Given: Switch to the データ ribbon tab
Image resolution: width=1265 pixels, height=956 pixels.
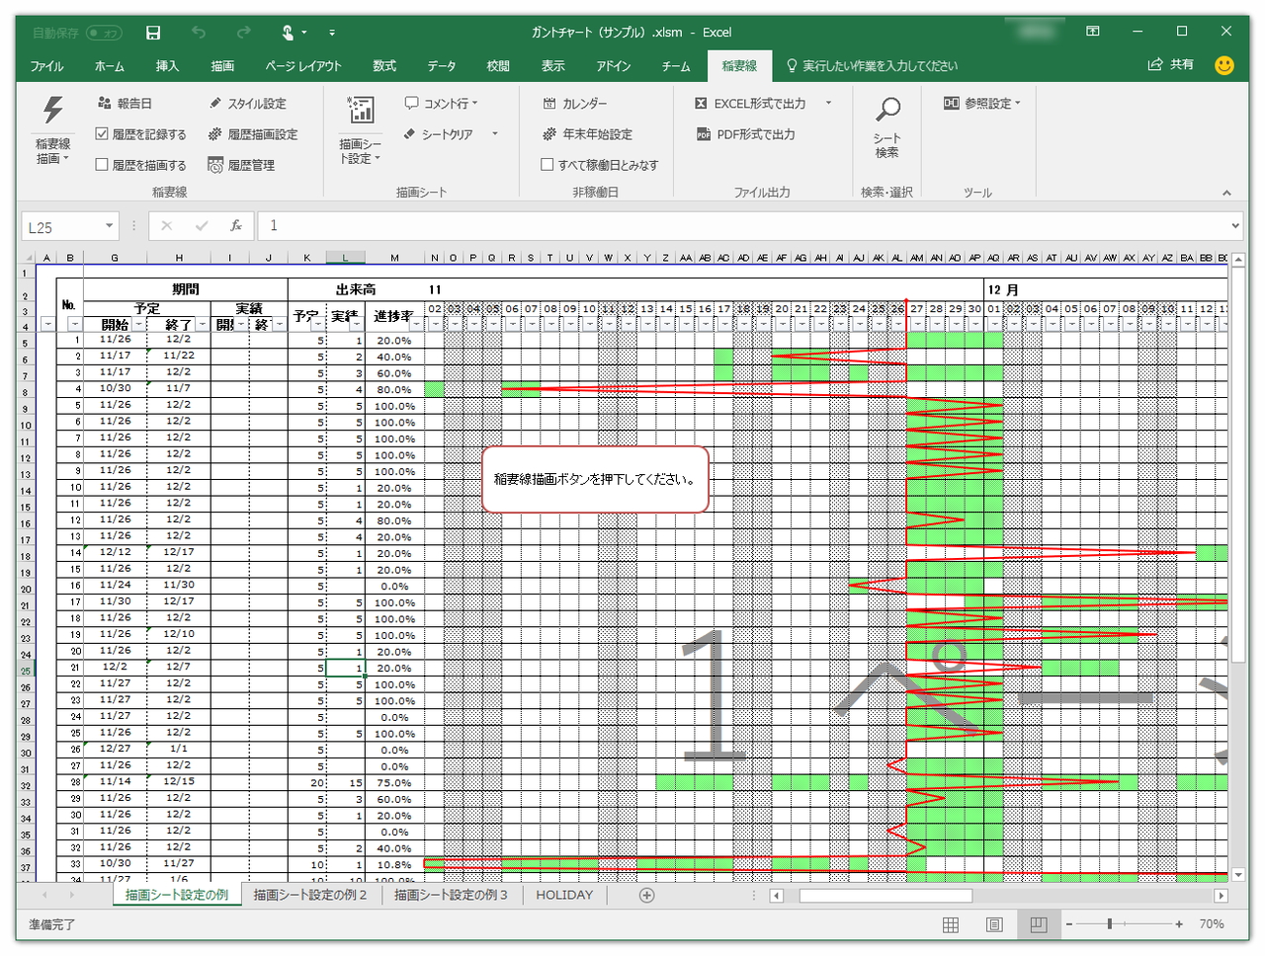Looking at the screenshot, I should click(x=442, y=65).
